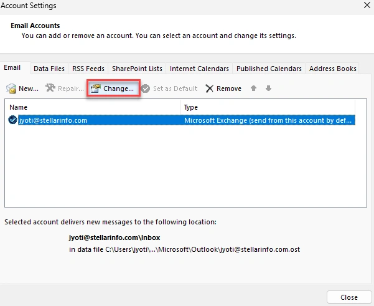The image size is (374, 306).
Task: Select the Microsoft Exchange type cell
Action: coord(269,120)
